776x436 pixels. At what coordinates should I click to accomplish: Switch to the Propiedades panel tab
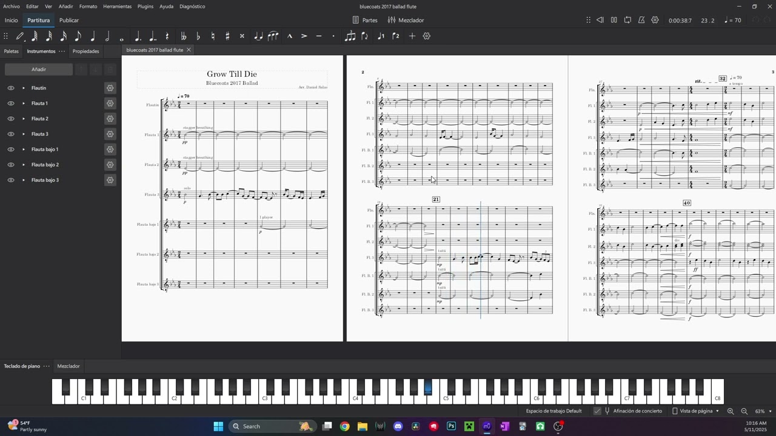(x=86, y=51)
